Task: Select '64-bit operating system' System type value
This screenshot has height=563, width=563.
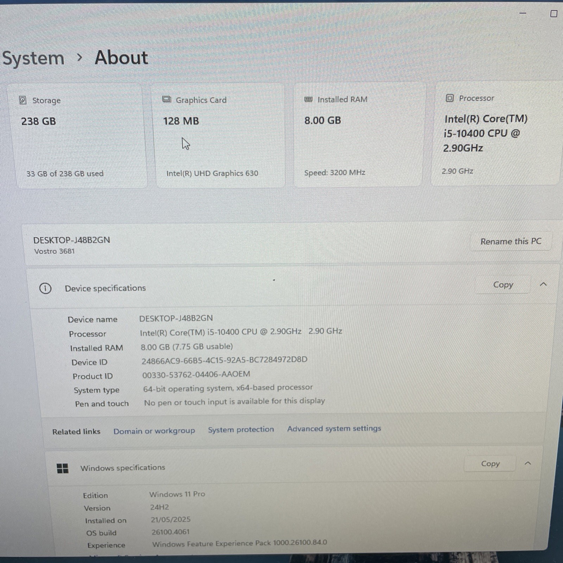Action: point(228,388)
